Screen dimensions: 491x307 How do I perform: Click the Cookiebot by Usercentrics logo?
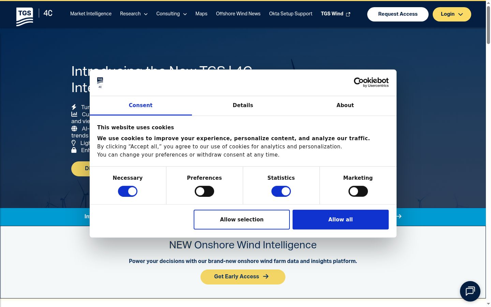[371, 82]
